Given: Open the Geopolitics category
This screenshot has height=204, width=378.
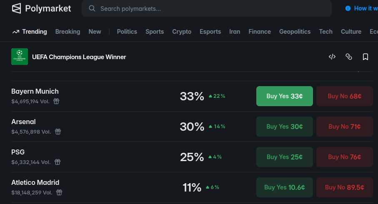Looking at the screenshot, I should click(295, 32).
